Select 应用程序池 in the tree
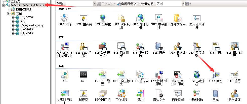 click(23, 9)
